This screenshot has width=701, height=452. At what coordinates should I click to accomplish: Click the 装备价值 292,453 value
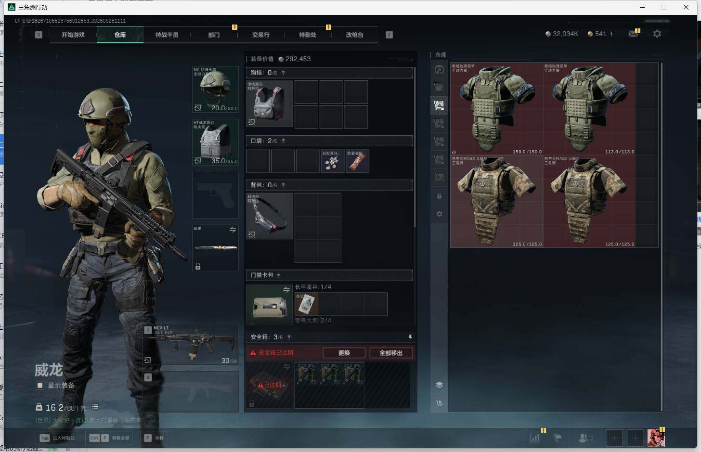(x=281, y=59)
